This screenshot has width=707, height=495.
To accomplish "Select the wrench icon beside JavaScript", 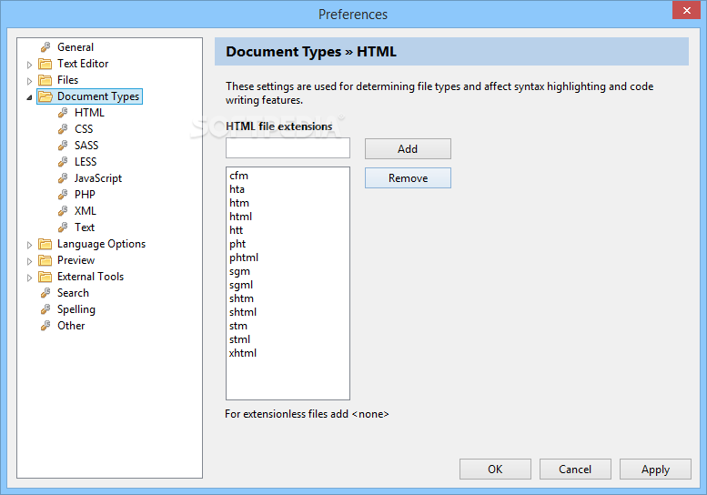I will coord(63,178).
